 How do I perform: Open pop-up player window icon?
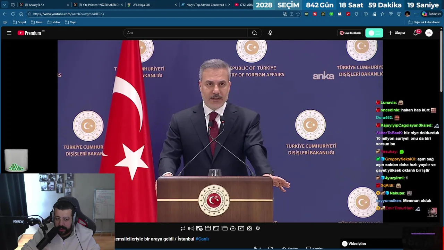[x=224, y=228]
